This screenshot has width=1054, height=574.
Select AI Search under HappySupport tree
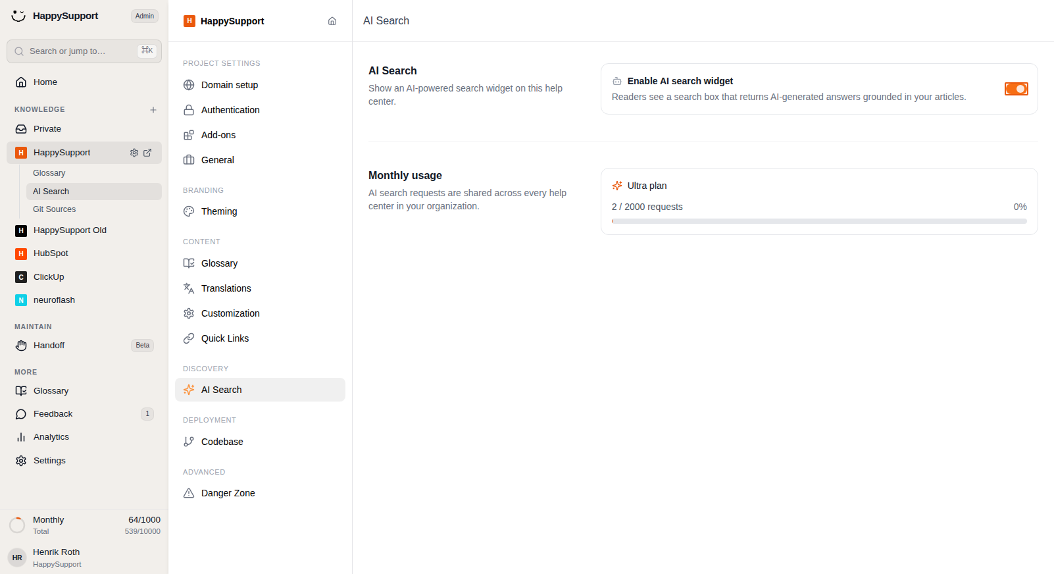pyautogui.click(x=94, y=192)
